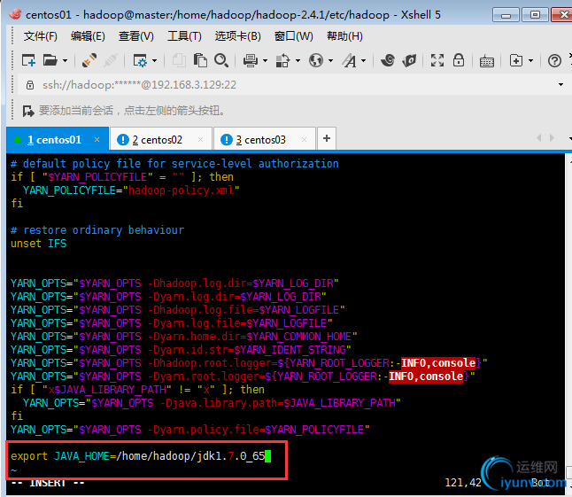The image size is (572, 497).
Task: Click the Xshell app icon in title bar
Action: coord(15,14)
